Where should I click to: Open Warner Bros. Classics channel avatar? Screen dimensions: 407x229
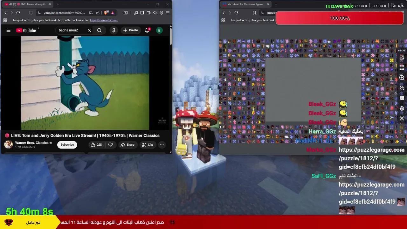tap(8, 144)
